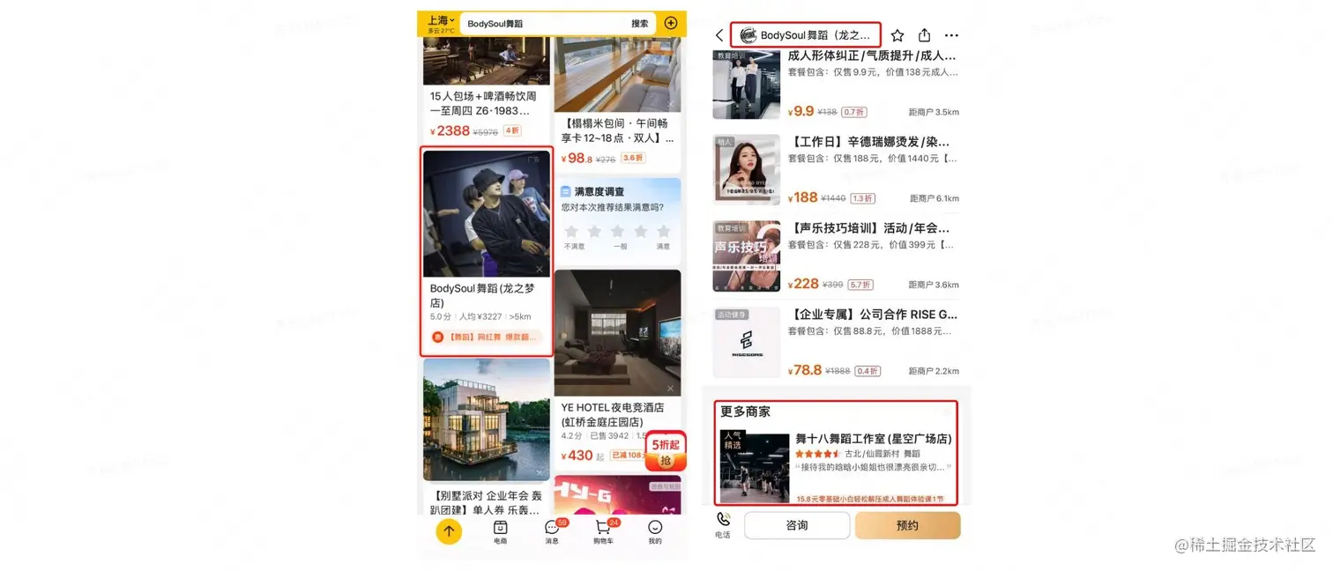Open 舞十八舞蹈工作室(星空广场店) merchant title
Image resolution: width=1333 pixels, height=571 pixels.
(874, 439)
